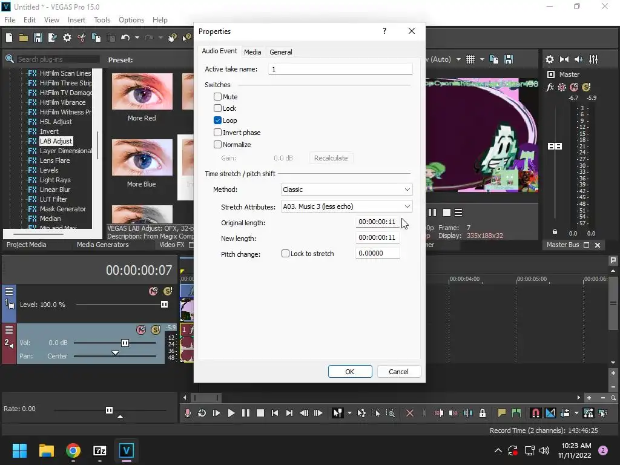Click the record microphone button
This screenshot has height=465, width=620.
(188, 413)
